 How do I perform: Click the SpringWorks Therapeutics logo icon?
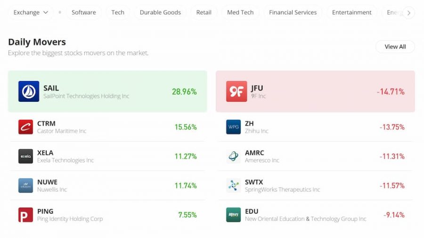coord(233,185)
